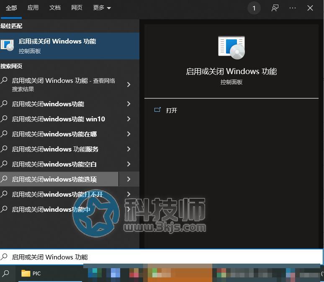Expand arrow for 功能选项 suggestion

coord(129,179)
